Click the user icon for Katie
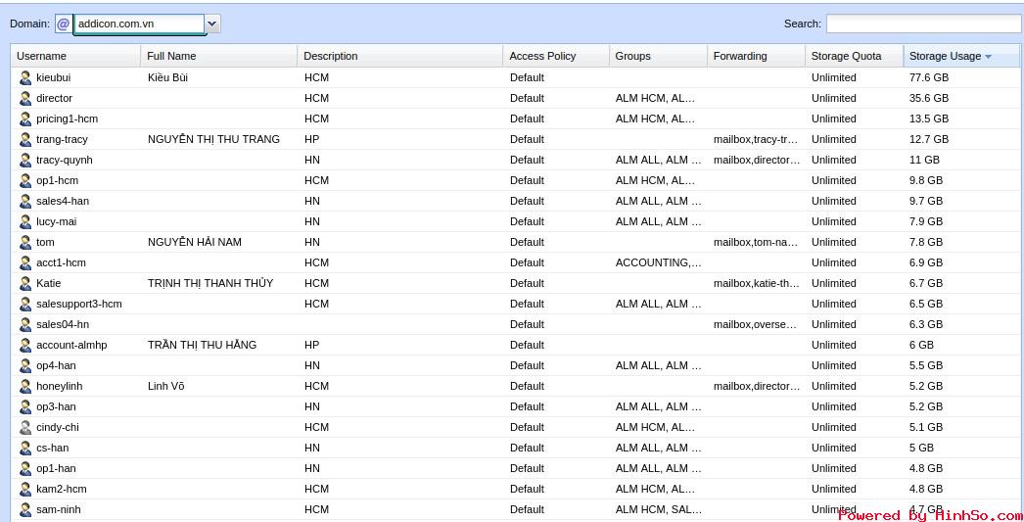Image resolution: width=1024 pixels, height=522 pixels. (x=24, y=284)
